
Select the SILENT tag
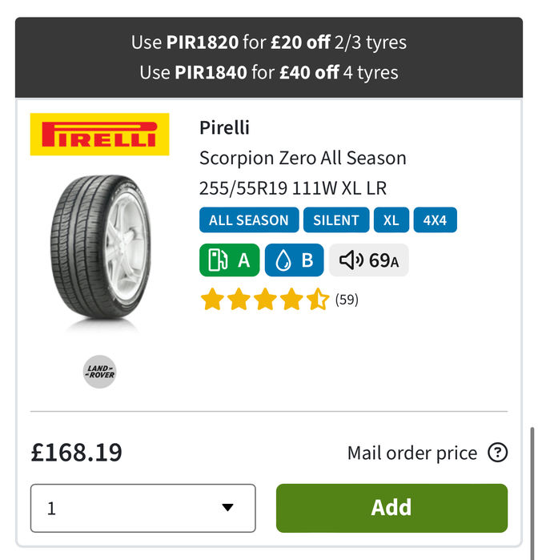tap(336, 220)
